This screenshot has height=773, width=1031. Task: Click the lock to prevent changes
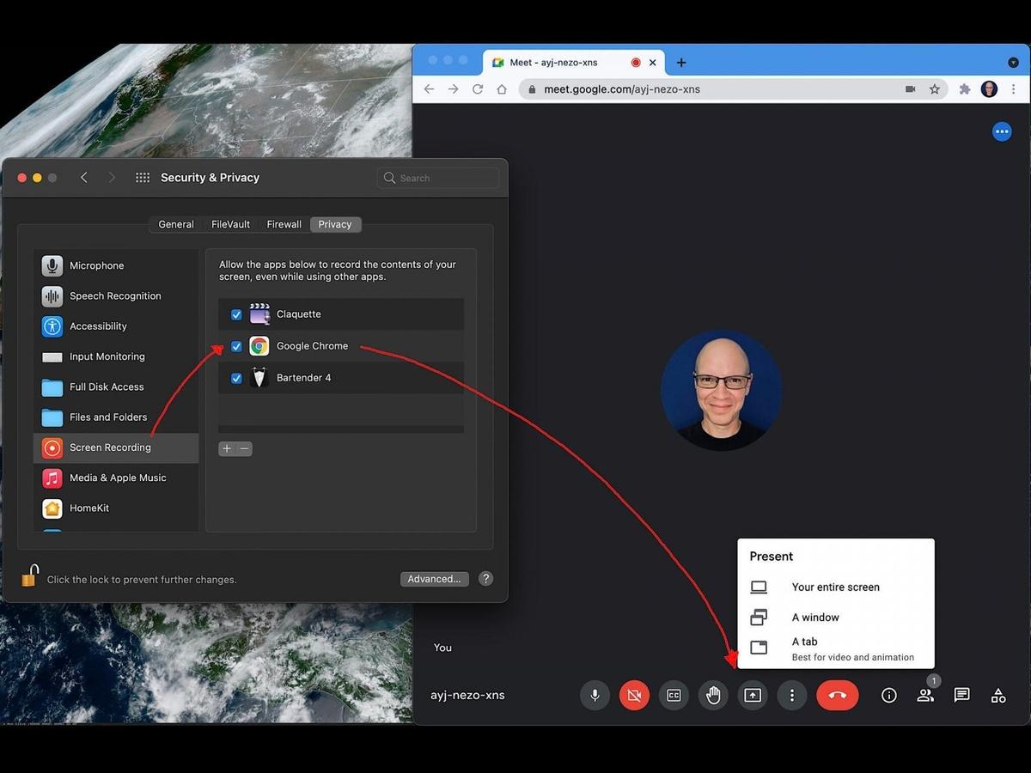pyautogui.click(x=30, y=576)
